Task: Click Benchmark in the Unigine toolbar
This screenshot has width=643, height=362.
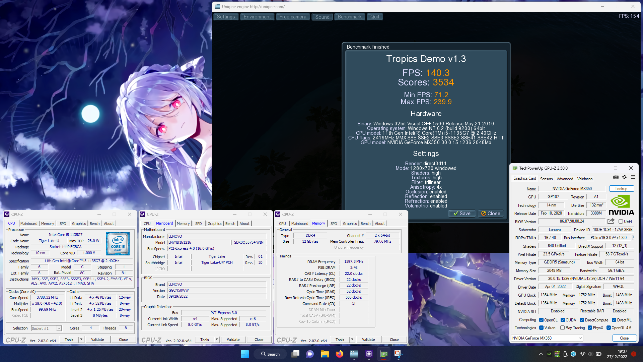Action: (350, 17)
